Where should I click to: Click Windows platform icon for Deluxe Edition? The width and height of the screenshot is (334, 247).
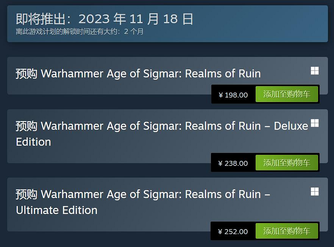[314, 123]
